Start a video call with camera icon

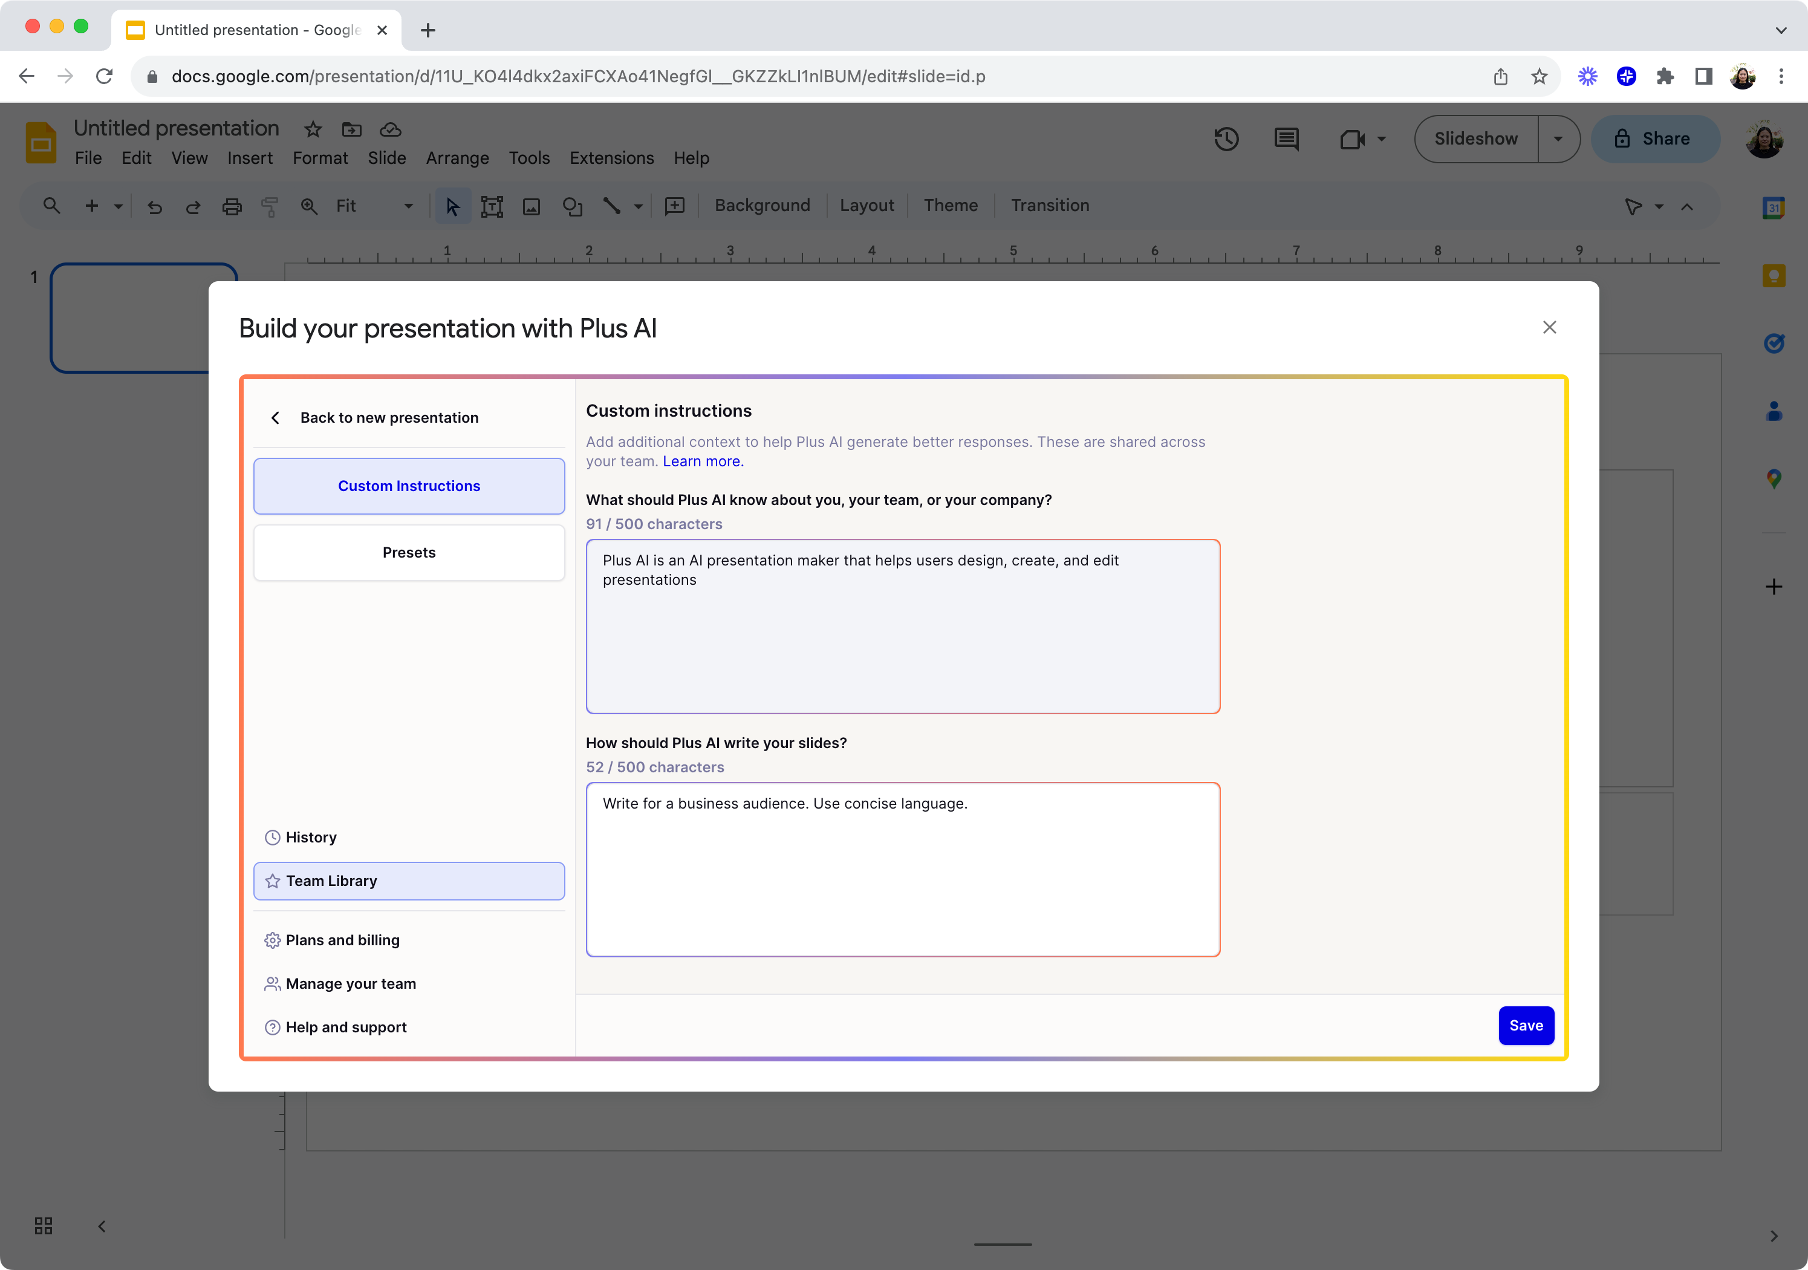[x=1352, y=139]
